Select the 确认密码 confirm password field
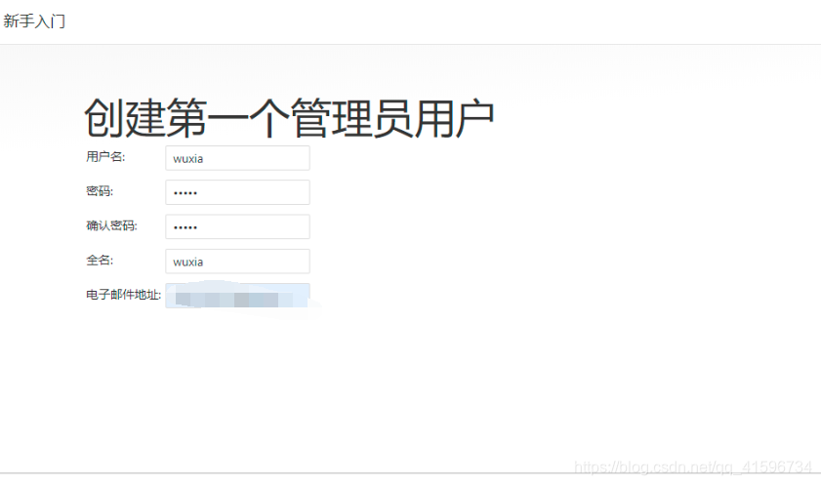The width and height of the screenshot is (821, 485). pyautogui.click(x=238, y=226)
